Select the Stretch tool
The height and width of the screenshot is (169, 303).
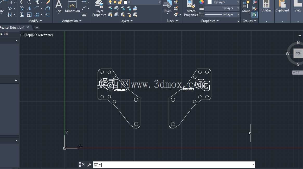(x=22, y=15)
